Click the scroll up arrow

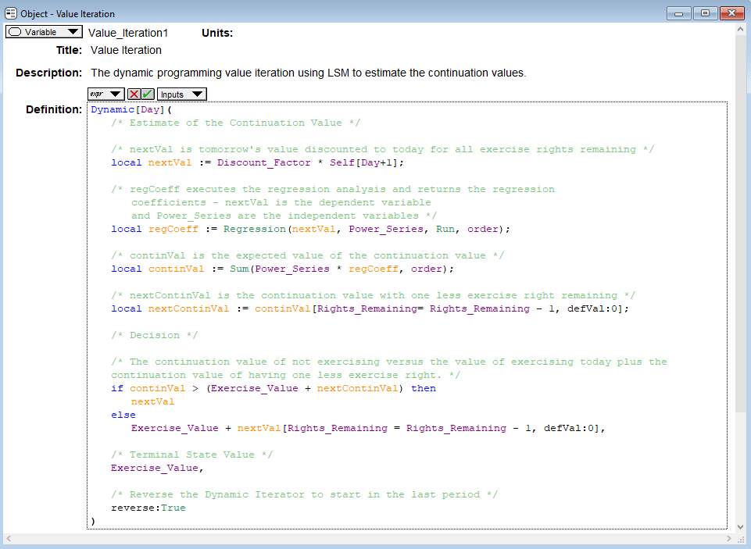(741, 30)
